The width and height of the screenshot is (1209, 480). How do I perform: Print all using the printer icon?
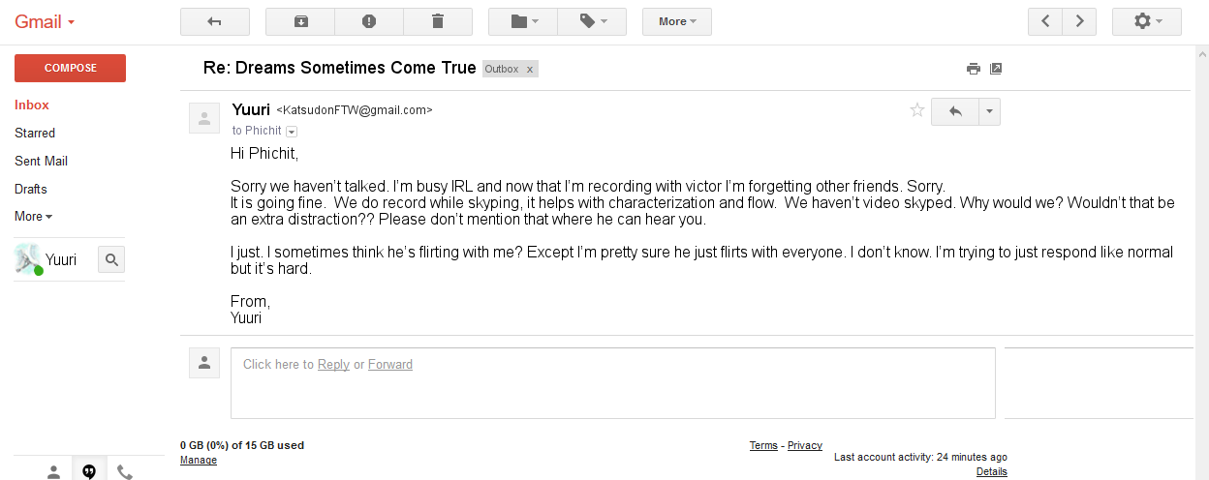(x=974, y=69)
